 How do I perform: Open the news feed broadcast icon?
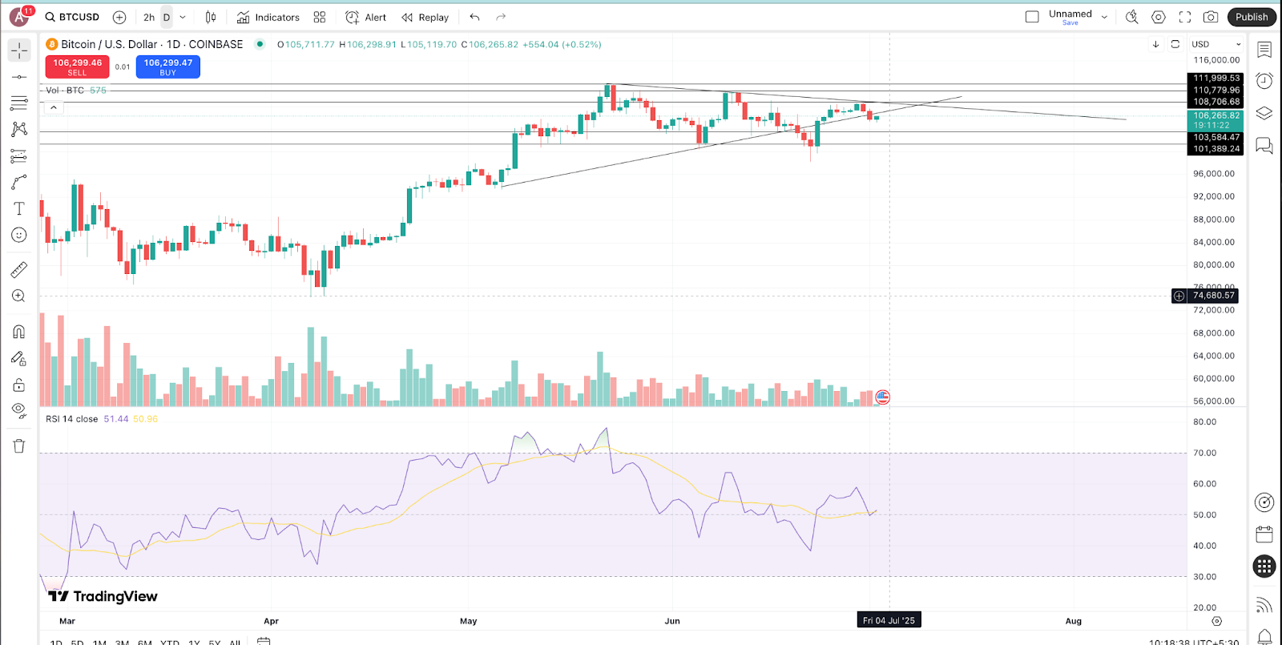pyautogui.click(x=1264, y=605)
